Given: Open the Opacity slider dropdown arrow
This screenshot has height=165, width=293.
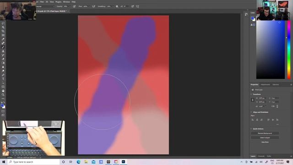Looking at the screenshot, I should pyautogui.click(x=70, y=6).
